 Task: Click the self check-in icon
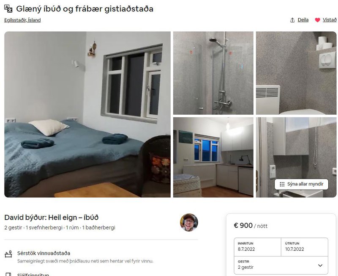(x=8, y=274)
